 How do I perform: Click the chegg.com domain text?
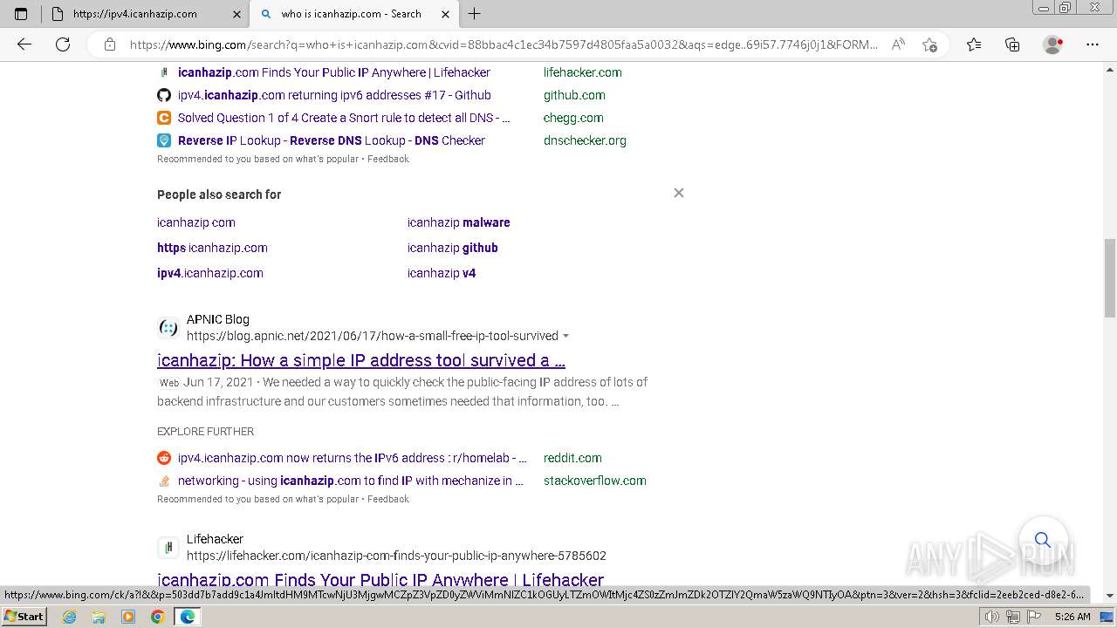pos(573,118)
